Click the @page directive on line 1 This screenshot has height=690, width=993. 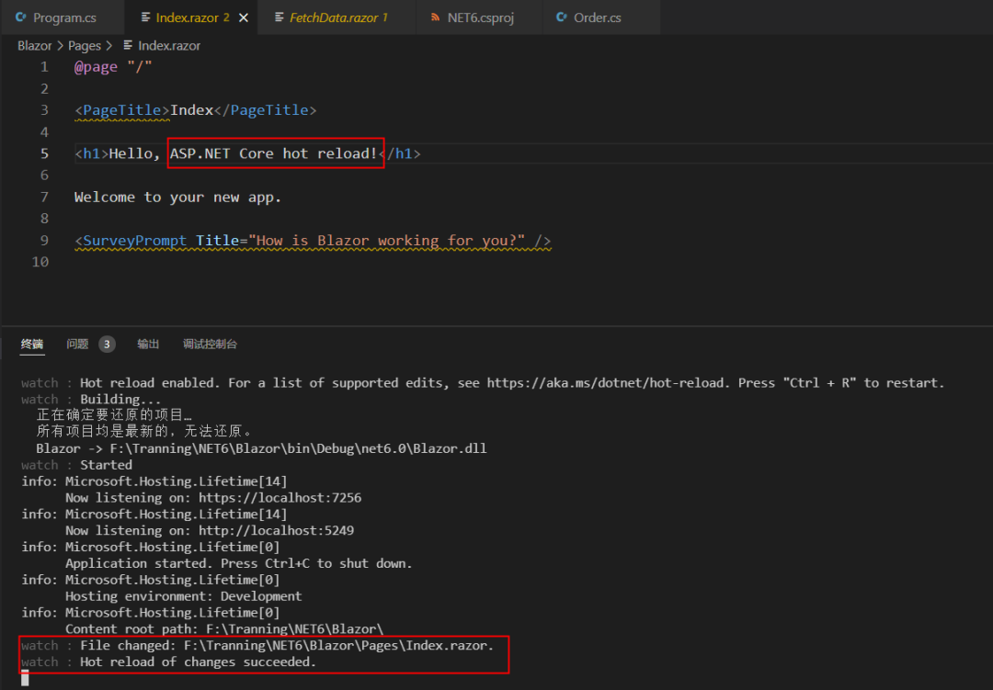coord(96,66)
